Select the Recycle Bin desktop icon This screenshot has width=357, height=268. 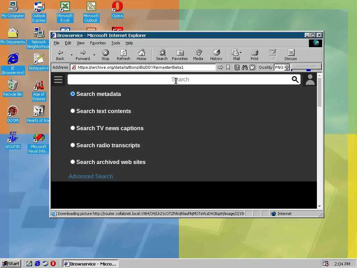tap(13, 88)
